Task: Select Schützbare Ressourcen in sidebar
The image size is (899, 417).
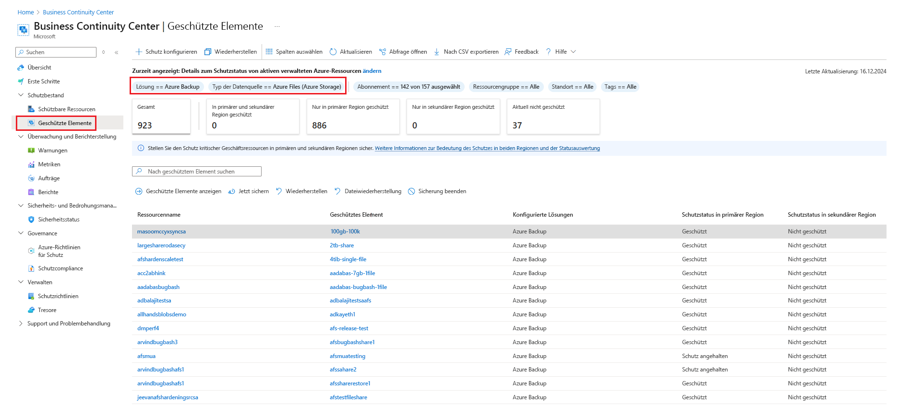Action: coord(67,109)
